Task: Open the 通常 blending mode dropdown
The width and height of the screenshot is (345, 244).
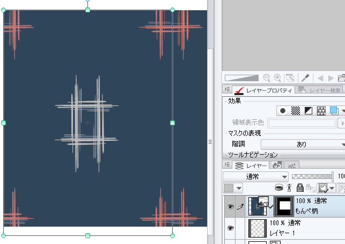Action: click(255, 177)
